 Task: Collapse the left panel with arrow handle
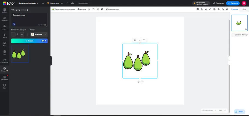pos(51,61)
